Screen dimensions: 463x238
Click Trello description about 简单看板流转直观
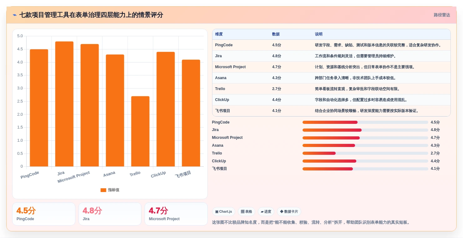[358, 89]
